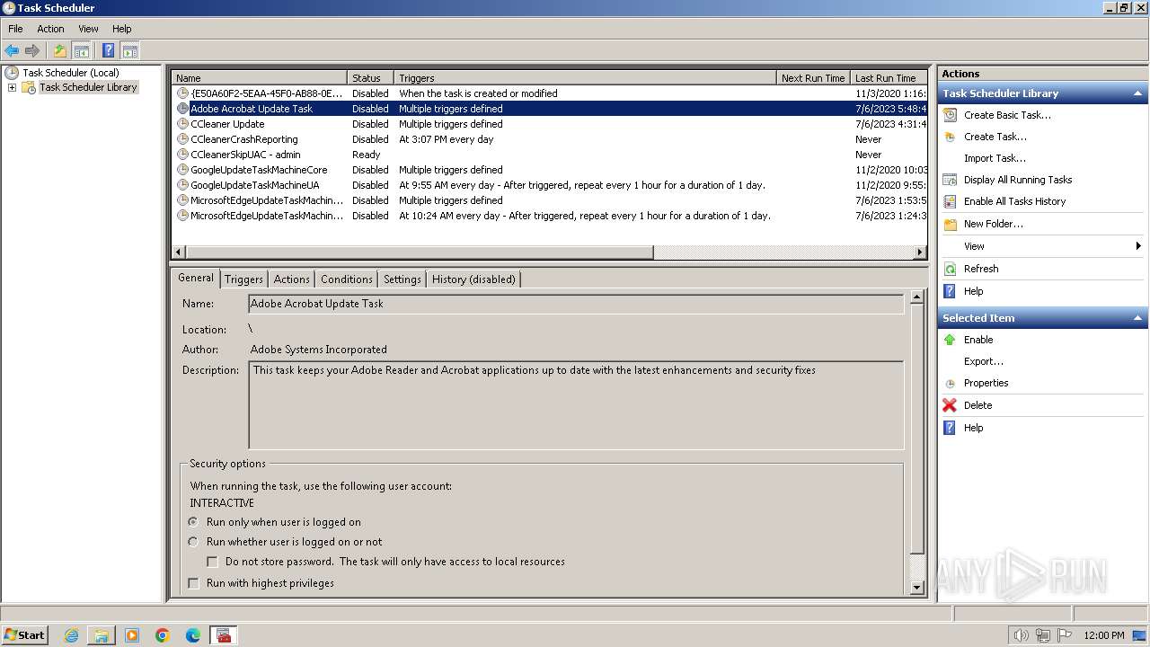Open the Help menu in menu bar
The height and width of the screenshot is (647, 1150).
(x=121, y=29)
